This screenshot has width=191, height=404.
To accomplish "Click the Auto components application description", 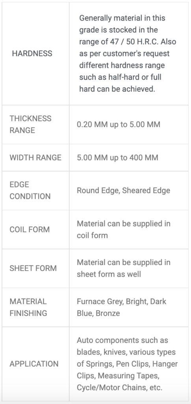I will pyautogui.click(x=127, y=364).
